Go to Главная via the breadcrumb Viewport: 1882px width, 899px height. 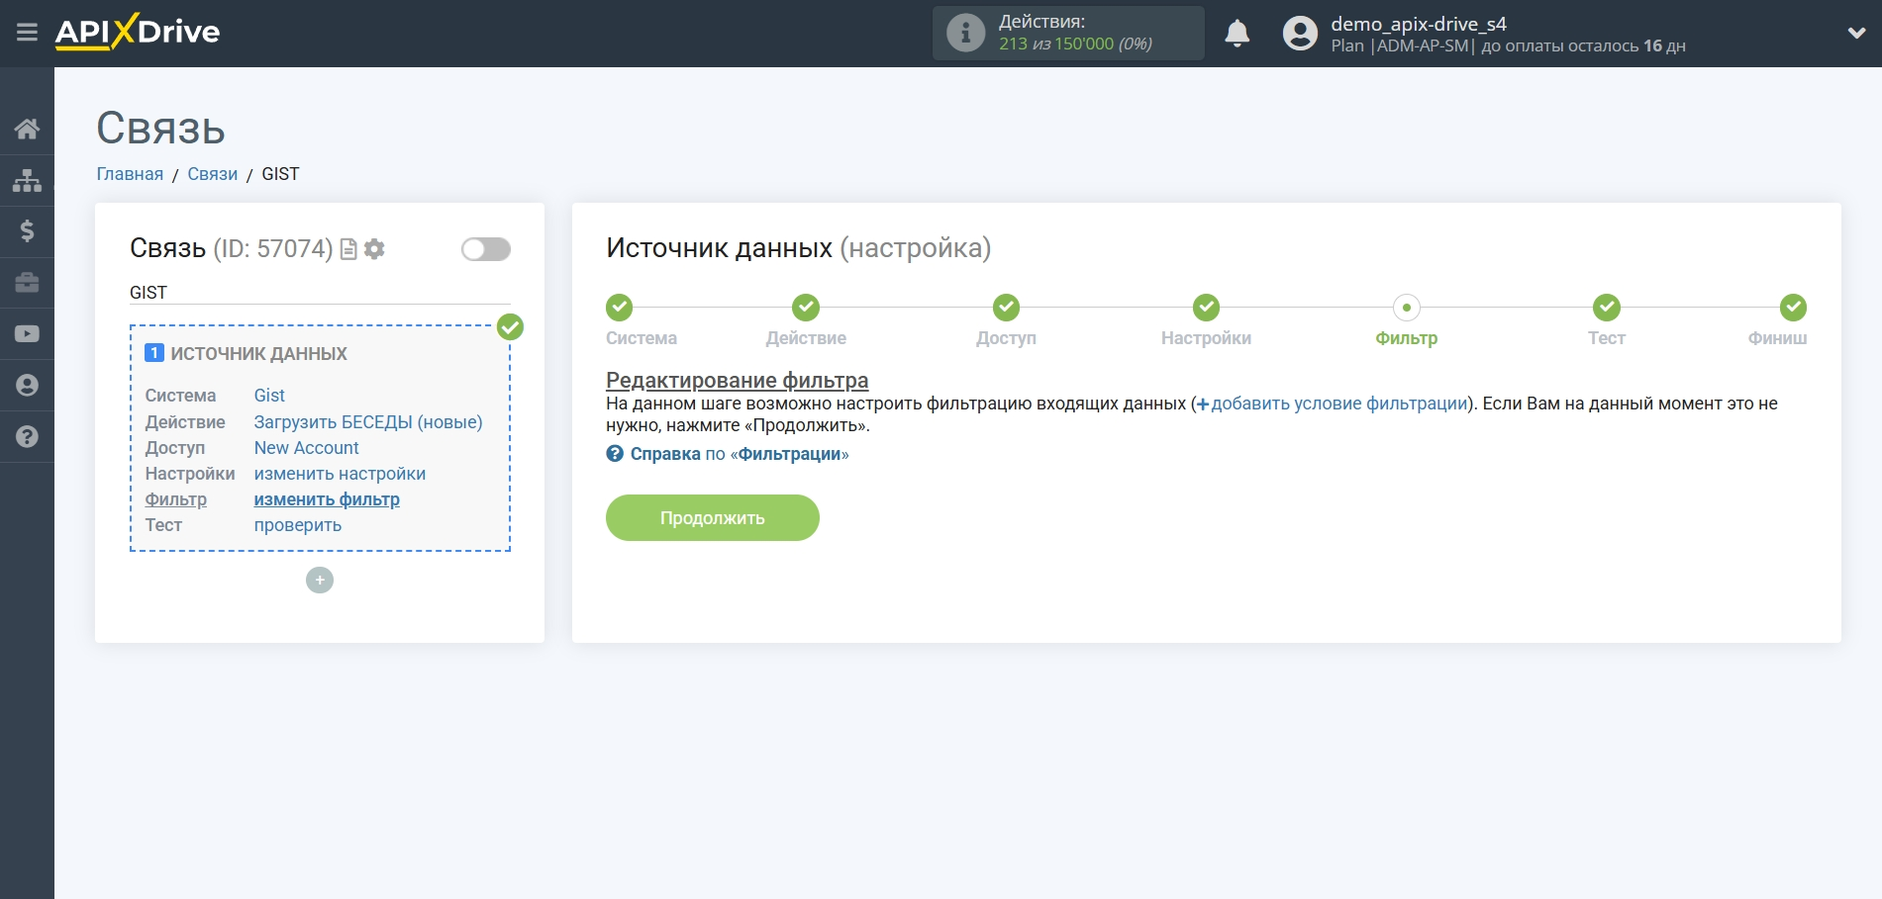(x=129, y=173)
